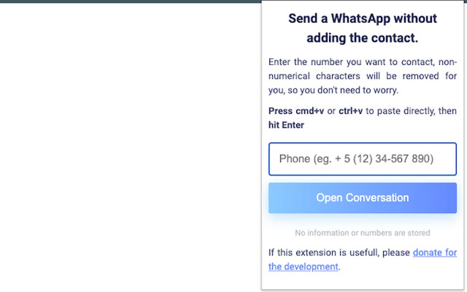
Task: Focus the Phone number input field
Action: [x=363, y=159]
